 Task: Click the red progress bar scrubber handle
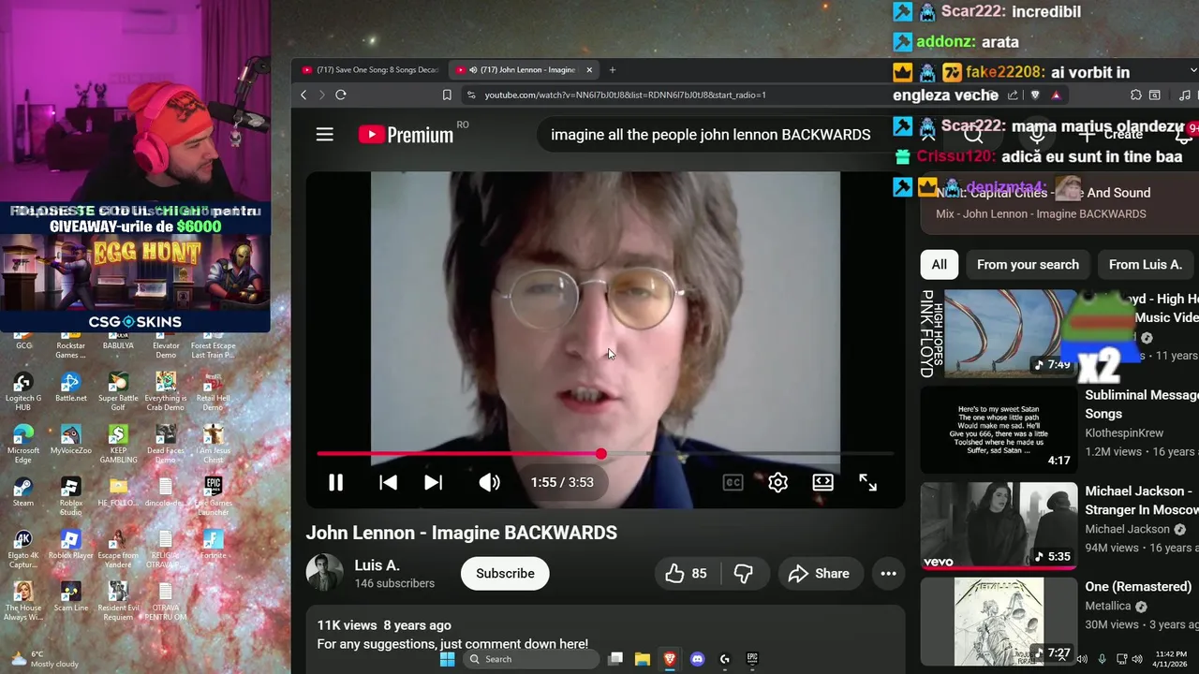[x=600, y=454]
